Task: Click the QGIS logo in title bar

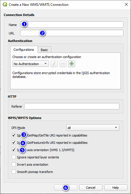Action: click(5, 5)
